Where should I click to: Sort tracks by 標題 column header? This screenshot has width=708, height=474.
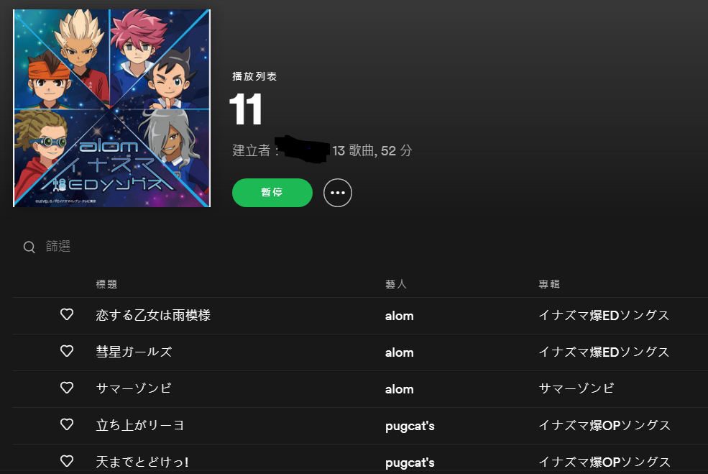[106, 284]
